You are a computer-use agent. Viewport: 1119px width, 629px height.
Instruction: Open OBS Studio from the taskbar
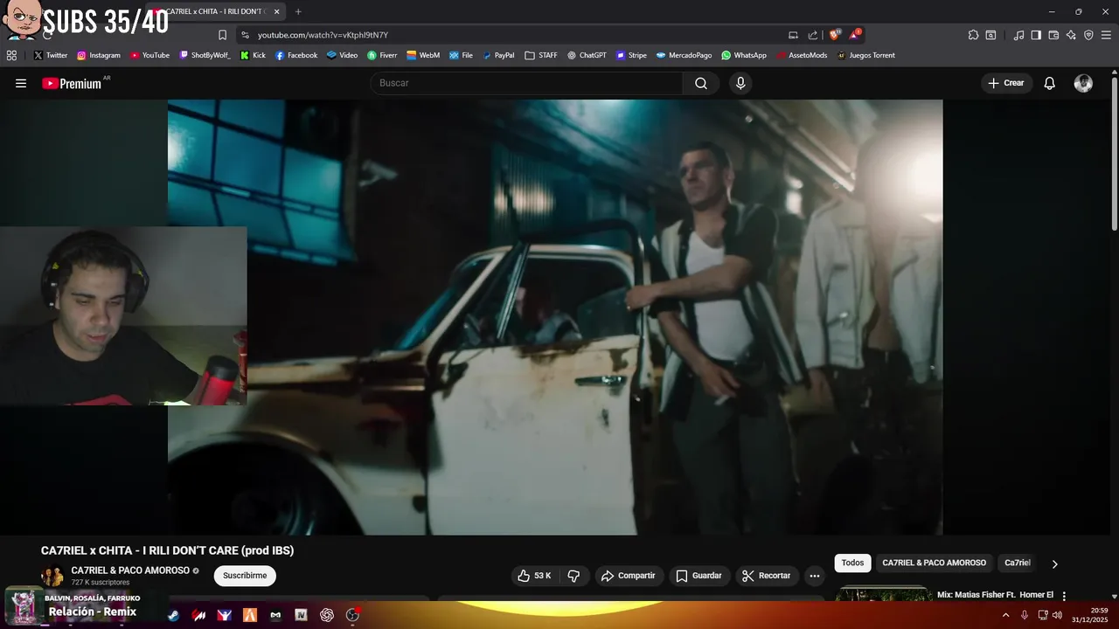point(352,615)
